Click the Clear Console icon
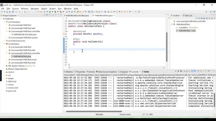 (184, 71)
